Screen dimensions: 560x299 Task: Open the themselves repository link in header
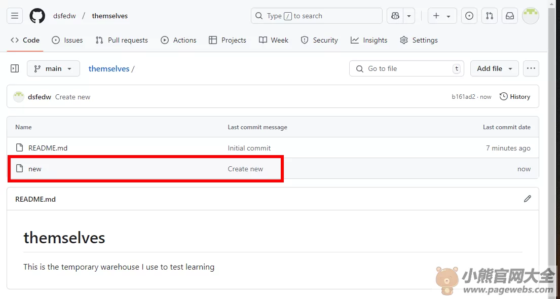point(109,16)
